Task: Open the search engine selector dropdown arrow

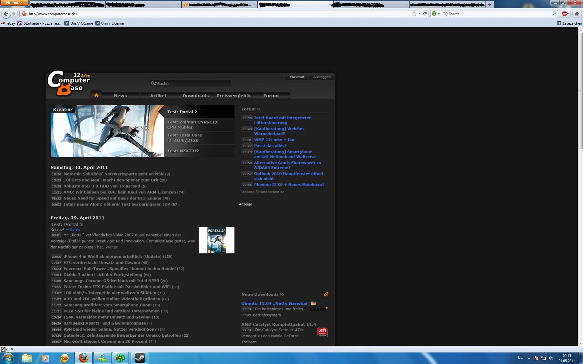Action: (x=438, y=14)
